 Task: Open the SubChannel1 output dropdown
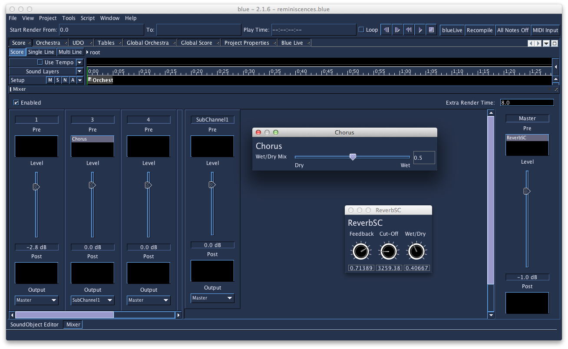(212, 298)
